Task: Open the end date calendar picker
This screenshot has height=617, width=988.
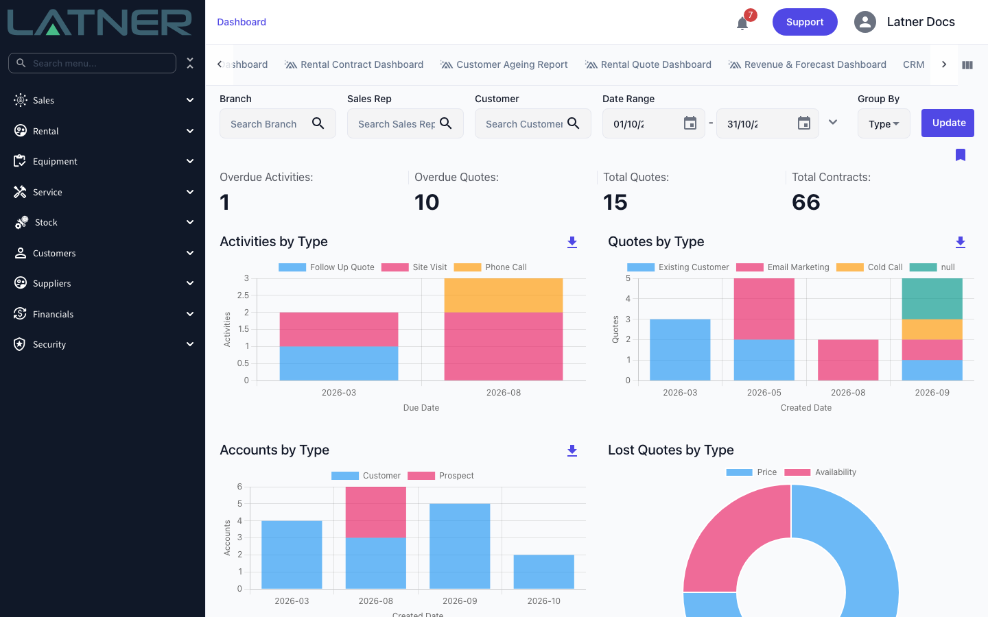Action: pos(804,123)
